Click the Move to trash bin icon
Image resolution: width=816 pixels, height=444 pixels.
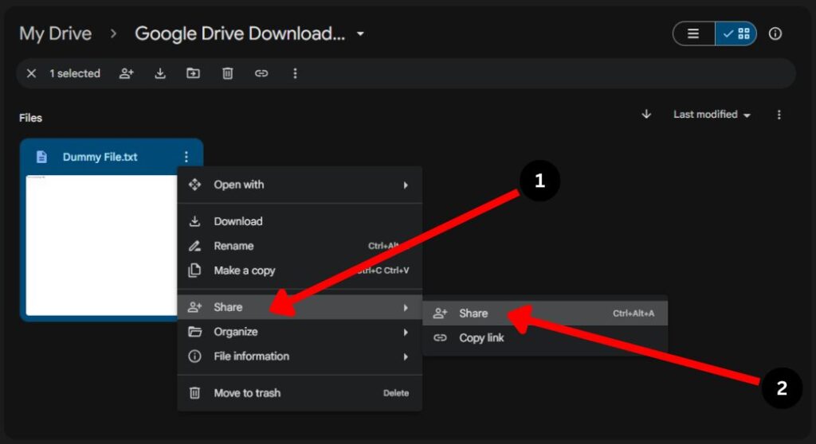(194, 393)
